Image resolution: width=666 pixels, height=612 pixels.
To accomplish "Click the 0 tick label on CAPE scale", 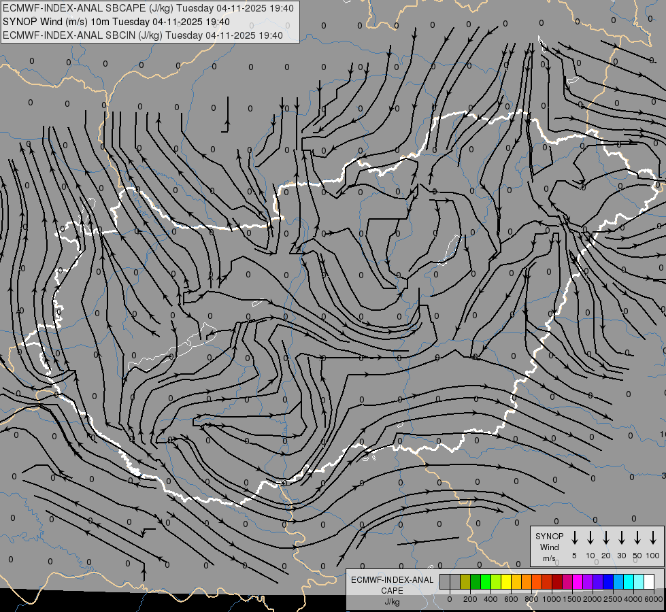I will [x=450, y=599].
